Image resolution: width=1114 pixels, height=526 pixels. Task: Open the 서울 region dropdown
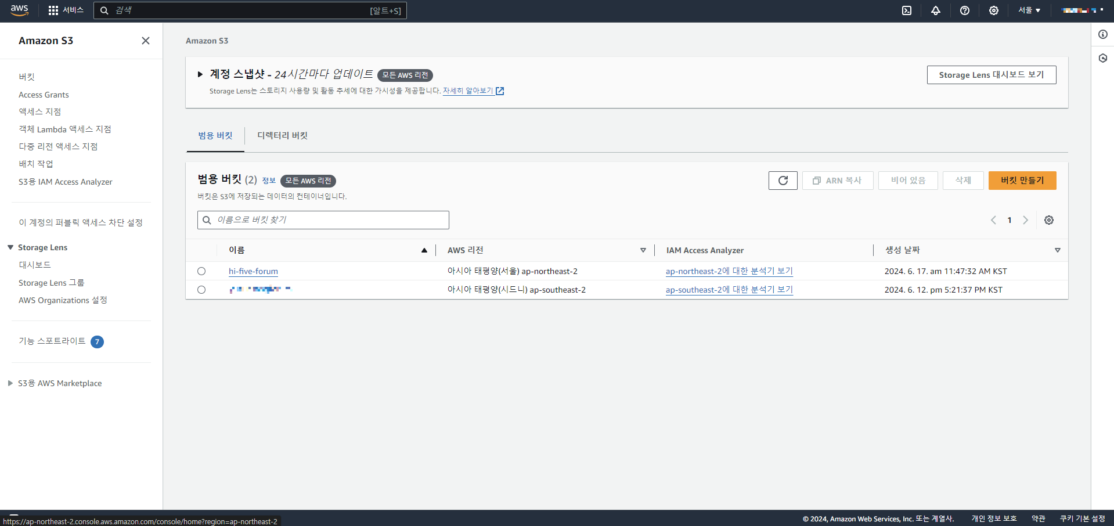pos(1029,10)
